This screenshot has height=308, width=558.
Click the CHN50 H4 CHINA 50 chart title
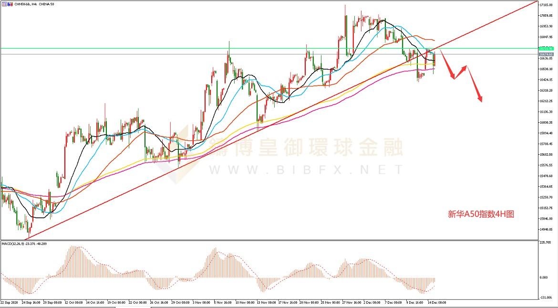pos(33,4)
